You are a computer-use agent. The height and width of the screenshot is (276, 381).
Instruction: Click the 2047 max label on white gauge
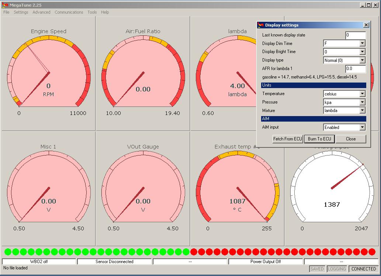(361, 228)
